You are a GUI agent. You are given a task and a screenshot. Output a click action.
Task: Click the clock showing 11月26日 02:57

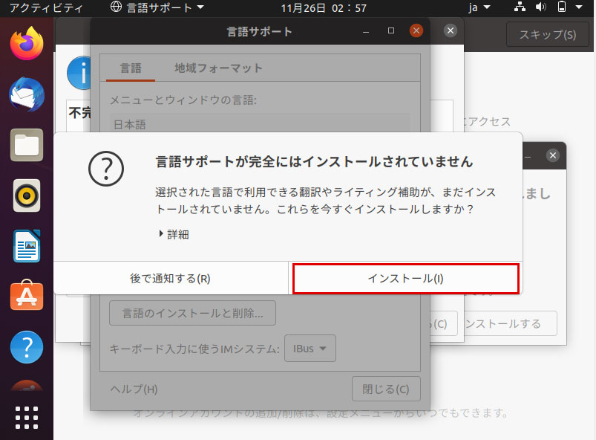pyautogui.click(x=324, y=8)
